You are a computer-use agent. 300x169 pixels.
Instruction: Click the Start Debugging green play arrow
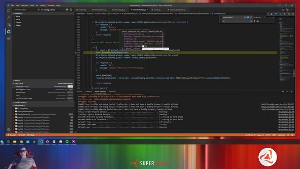38,10
